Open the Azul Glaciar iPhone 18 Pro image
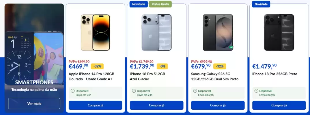Viewport: 310px width, 115px height. pos(156,32)
